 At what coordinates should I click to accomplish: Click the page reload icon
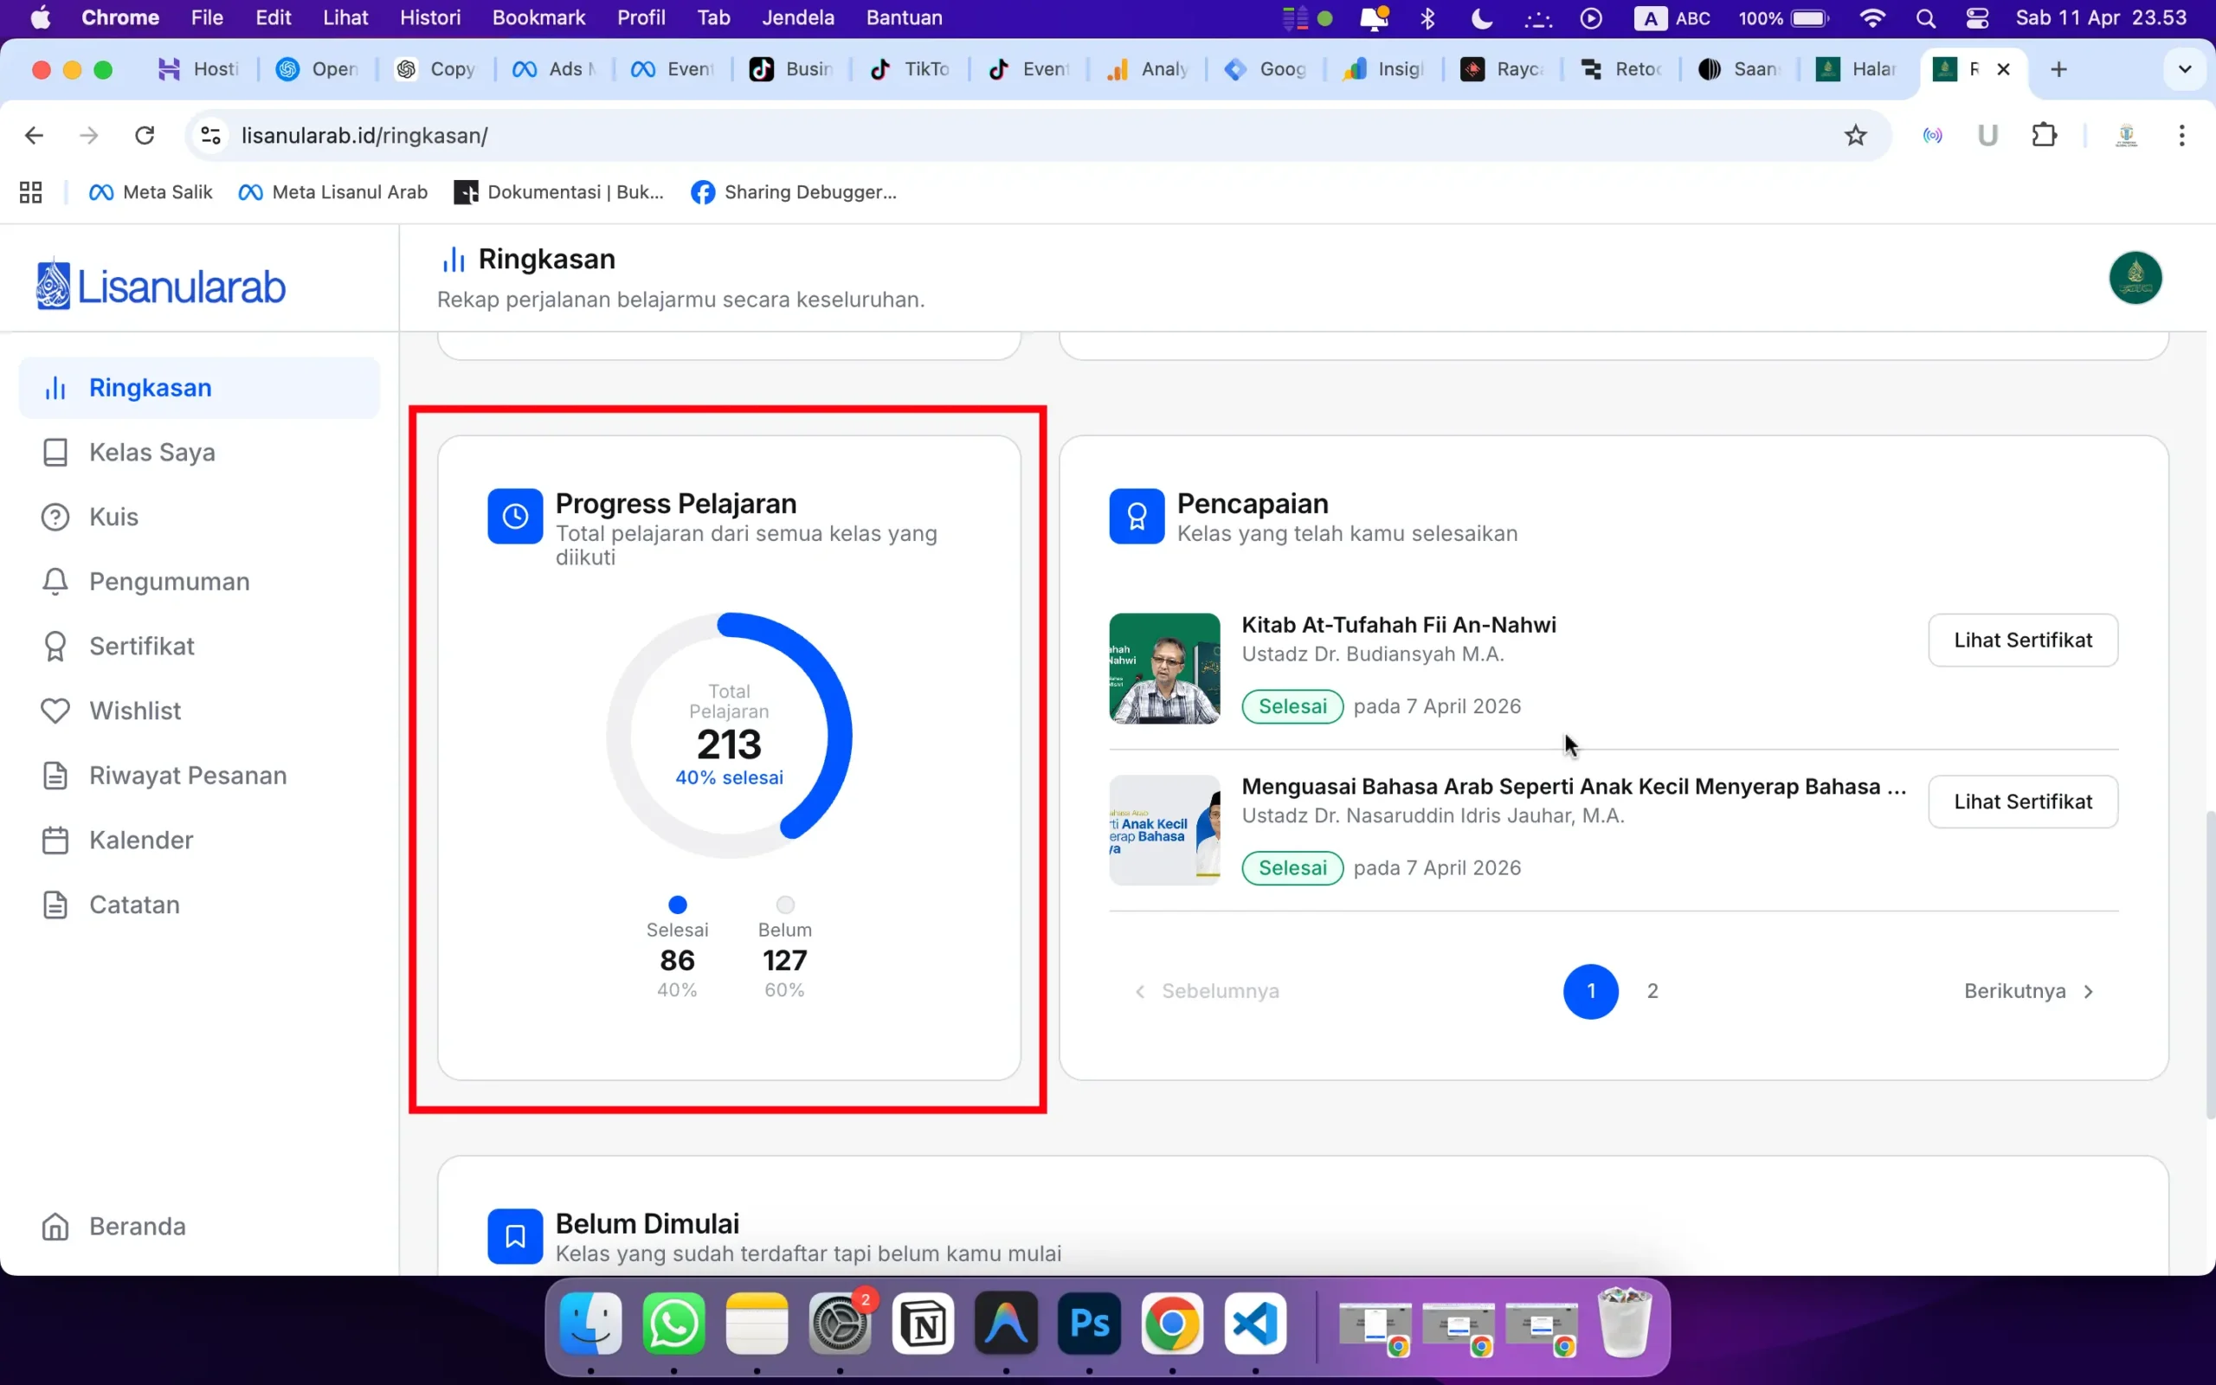point(145,135)
